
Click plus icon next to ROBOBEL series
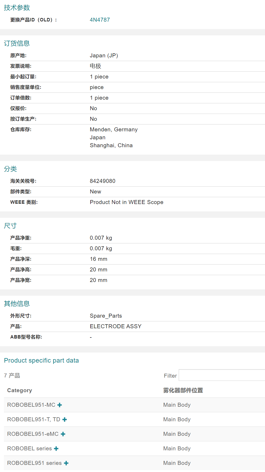(x=56, y=448)
